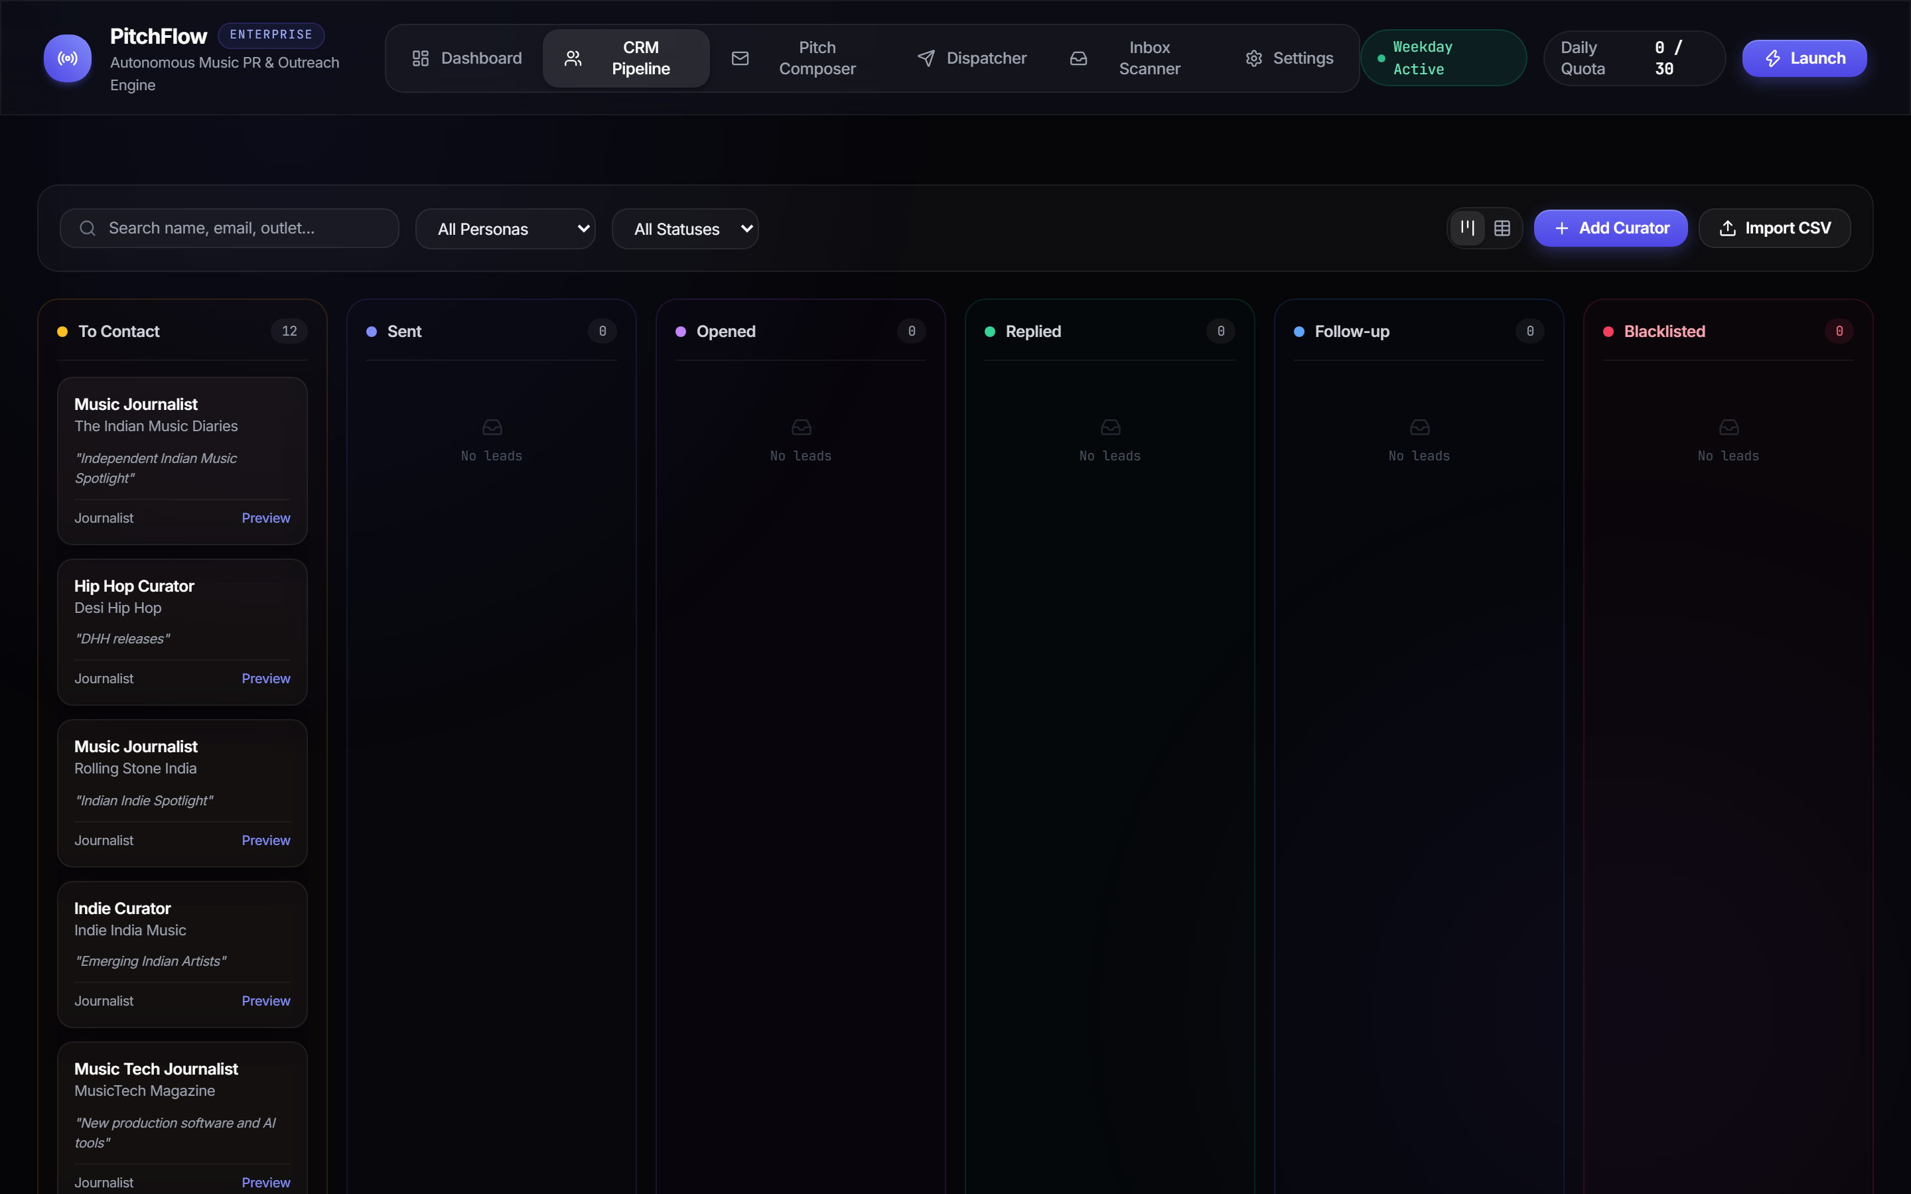The width and height of the screenshot is (1911, 1194).
Task: Switch to the Inbox Scanner tab
Action: [1135, 58]
